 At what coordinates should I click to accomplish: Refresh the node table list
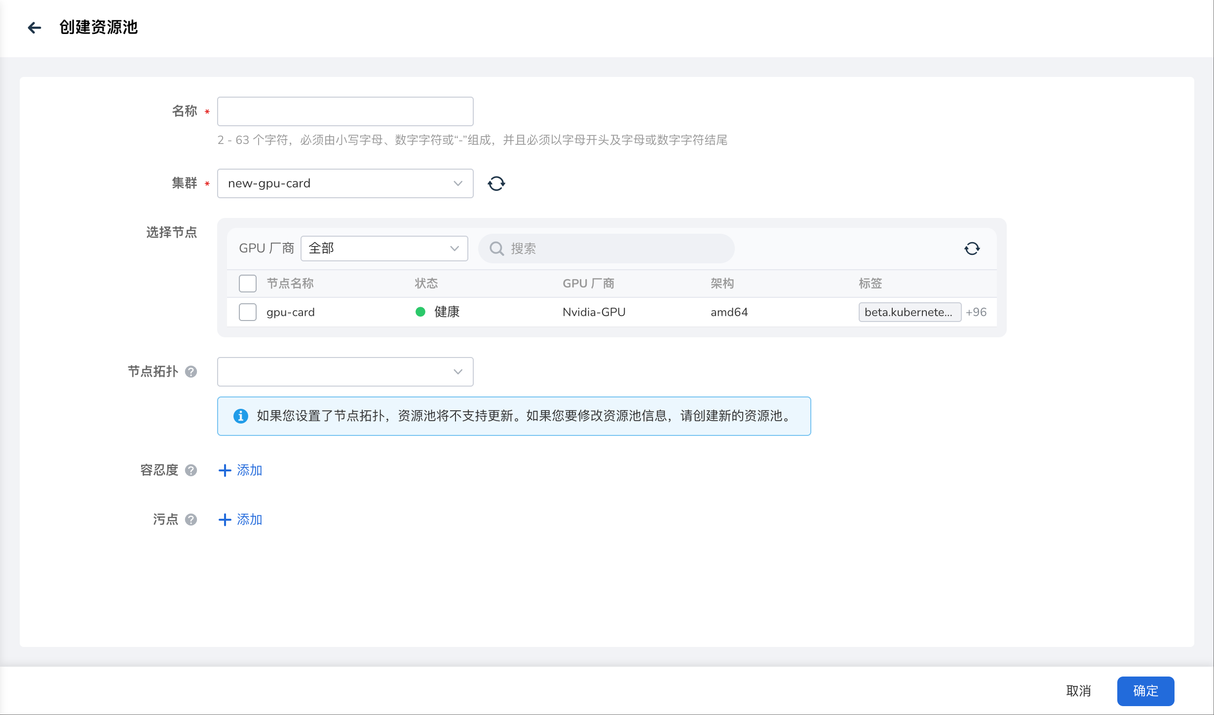click(x=972, y=249)
